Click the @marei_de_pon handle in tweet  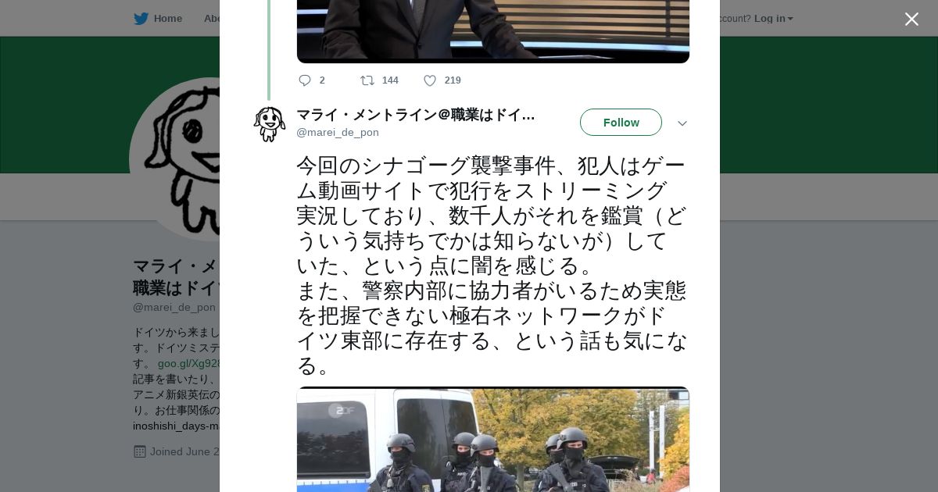pos(338,133)
